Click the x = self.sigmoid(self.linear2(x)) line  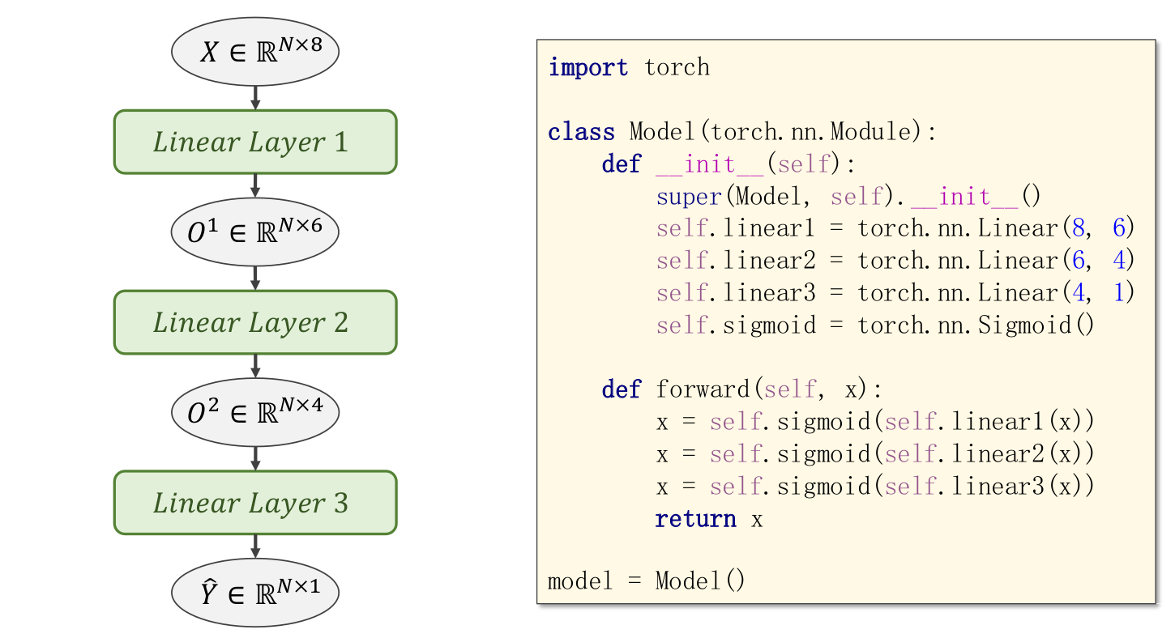875,454
